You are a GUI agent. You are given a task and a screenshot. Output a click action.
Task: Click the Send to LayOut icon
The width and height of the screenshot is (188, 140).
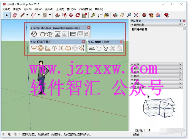point(158,15)
